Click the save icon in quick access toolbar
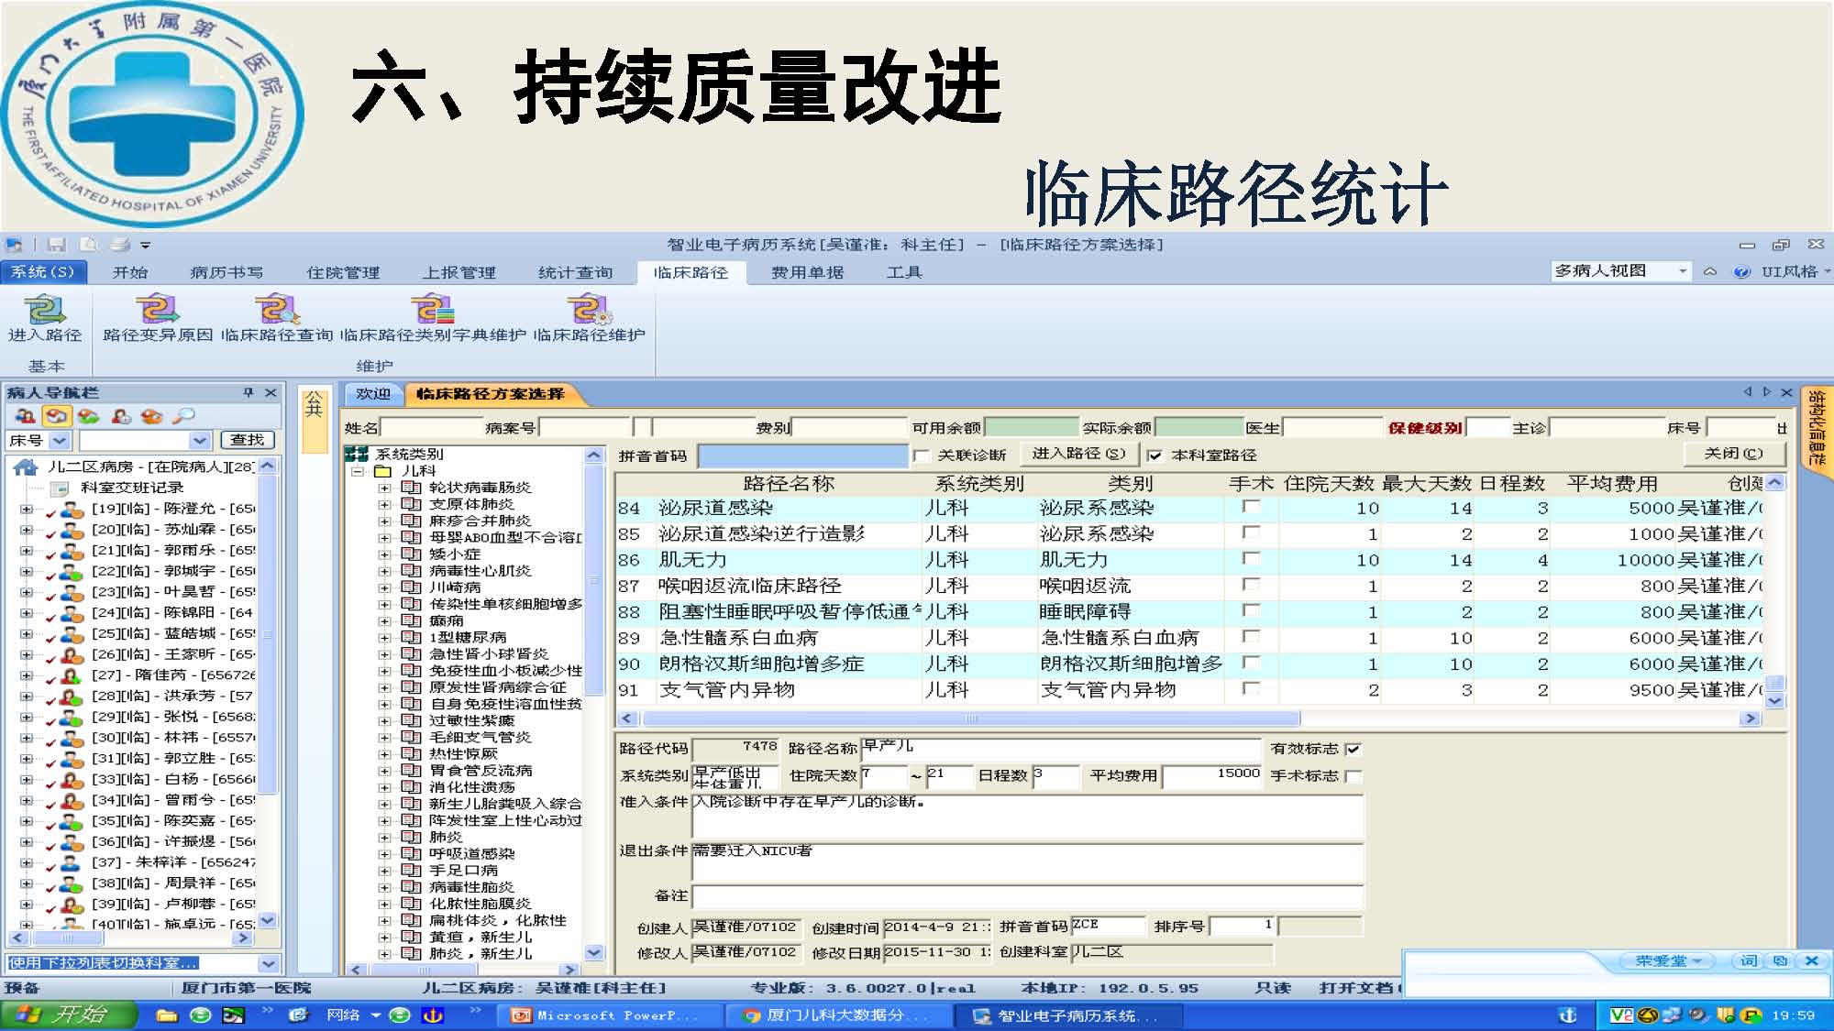 click(x=57, y=245)
